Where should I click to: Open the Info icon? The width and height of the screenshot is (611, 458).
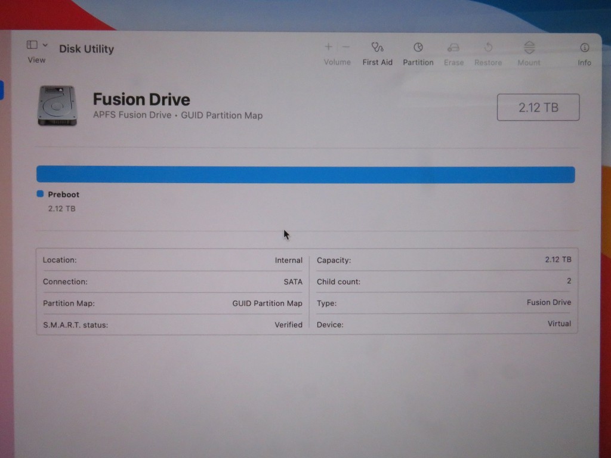click(x=584, y=48)
